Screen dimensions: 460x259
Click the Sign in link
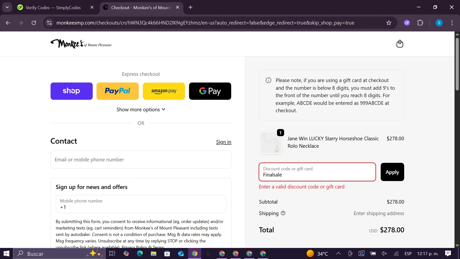click(x=224, y=142)
